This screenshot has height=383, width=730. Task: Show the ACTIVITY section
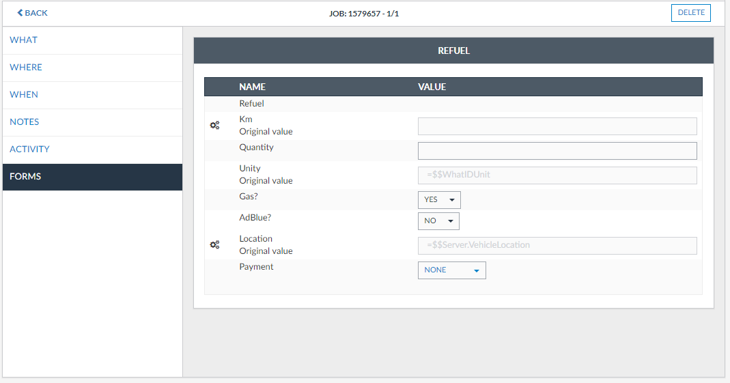(x=29, y=150)
